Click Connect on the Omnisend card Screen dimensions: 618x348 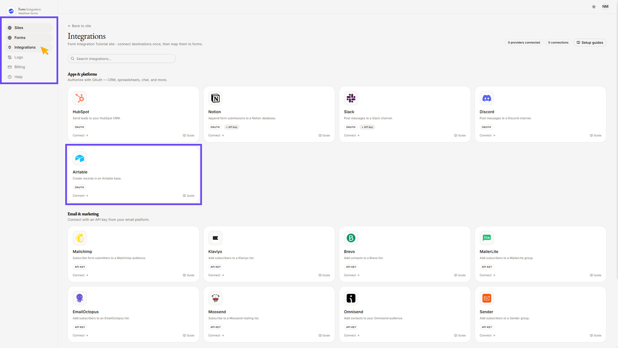[x=352, y=336]
